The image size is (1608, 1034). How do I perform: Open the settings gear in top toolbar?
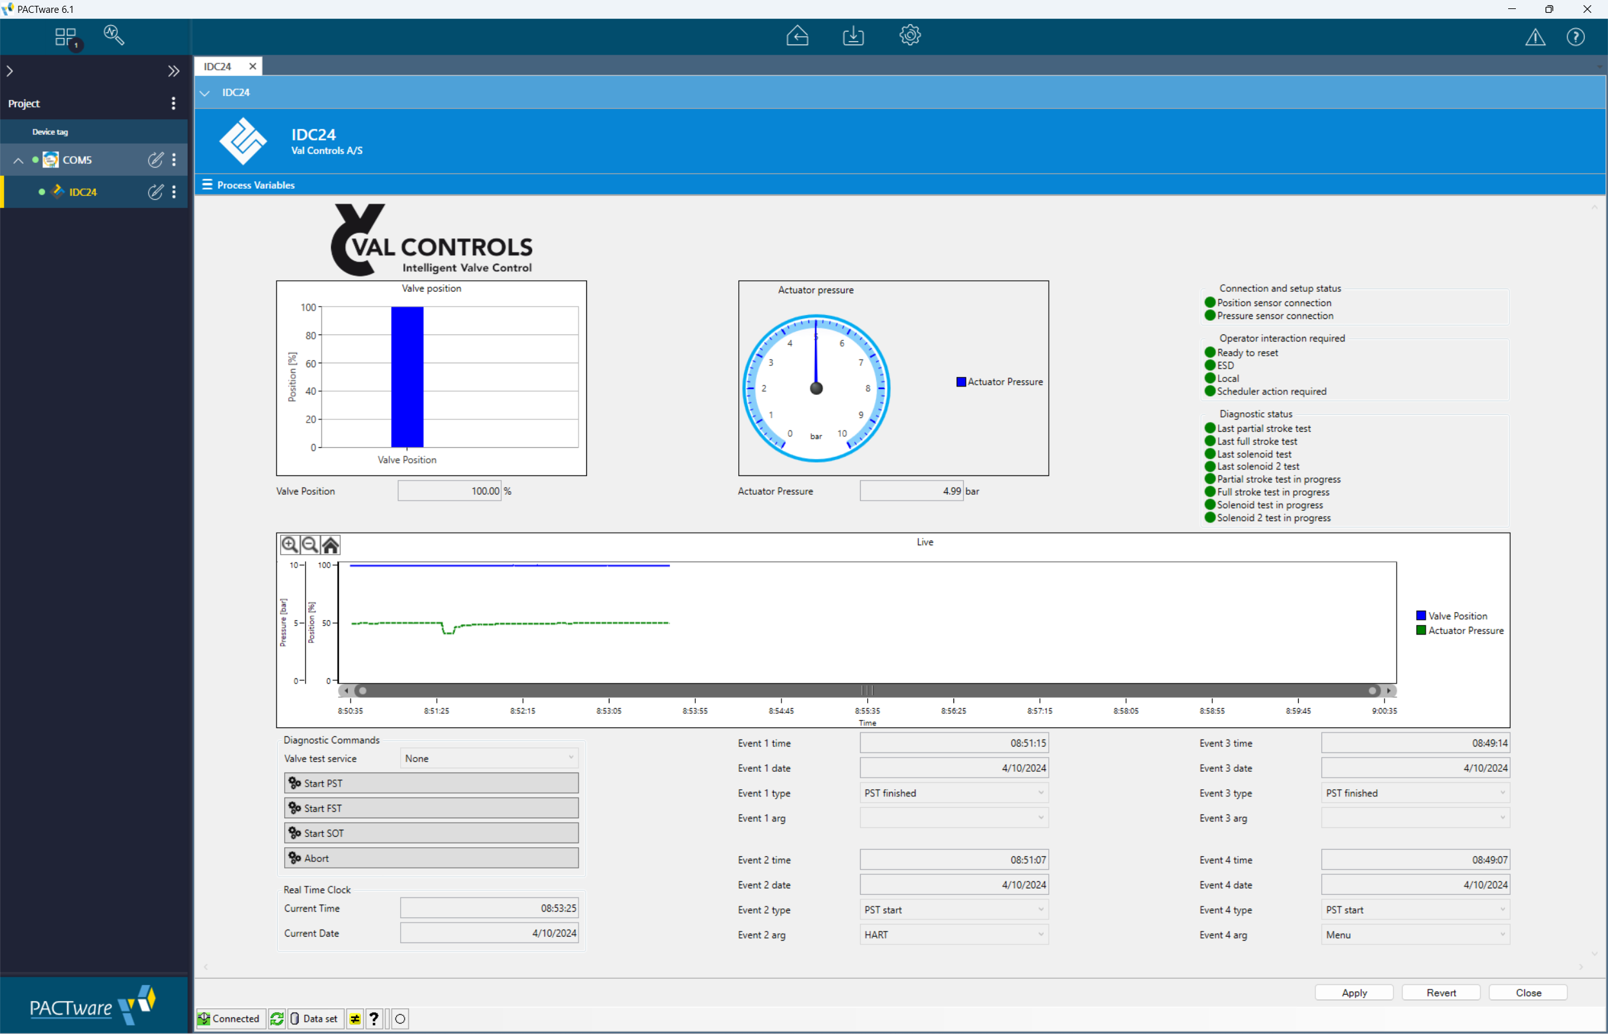[909, 35]
